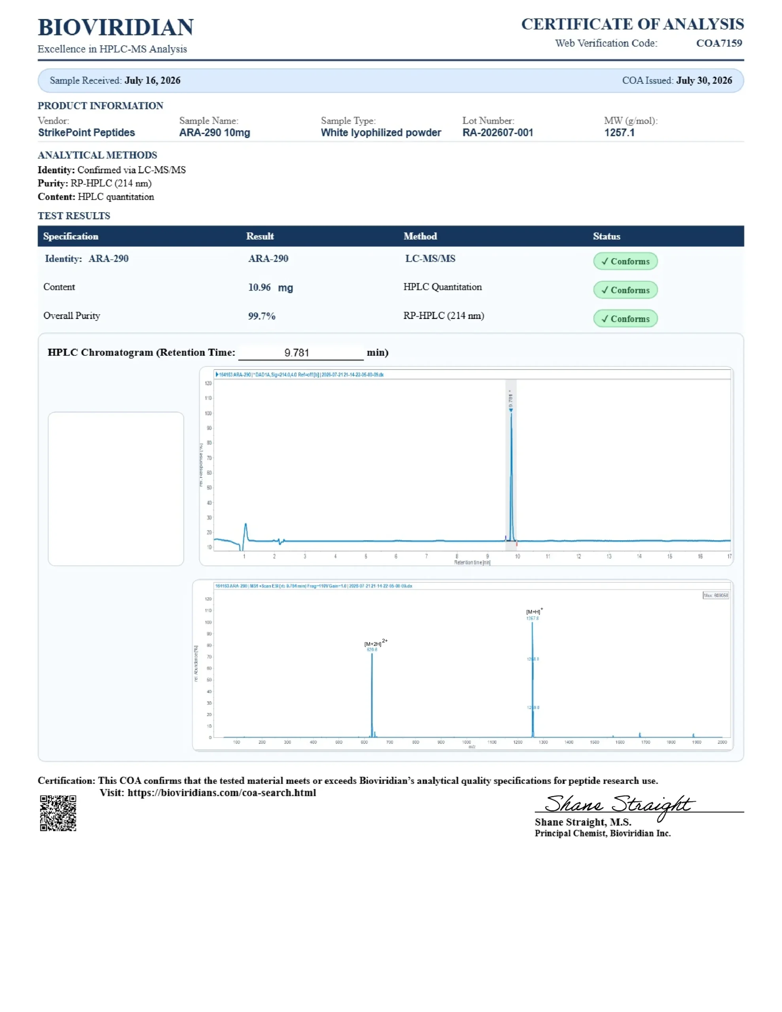The image size is (782, 1012).
Task: Click the QR code image
Action: coord(58,813)
